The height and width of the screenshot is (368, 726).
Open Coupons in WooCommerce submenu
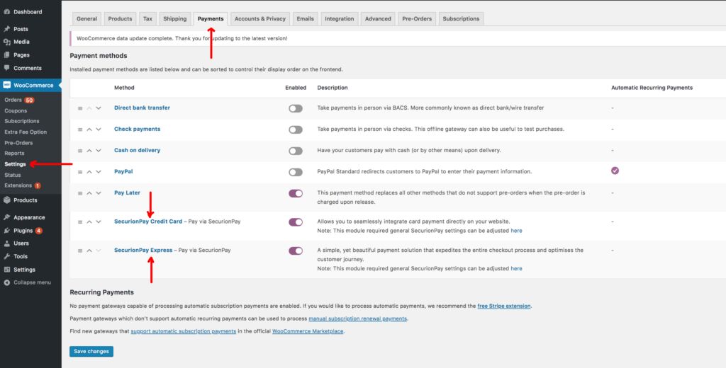[16, 111]
